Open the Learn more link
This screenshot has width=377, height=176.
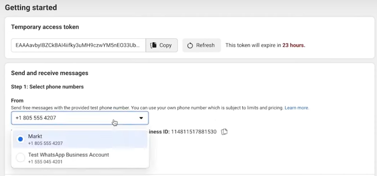pos(297,108)
